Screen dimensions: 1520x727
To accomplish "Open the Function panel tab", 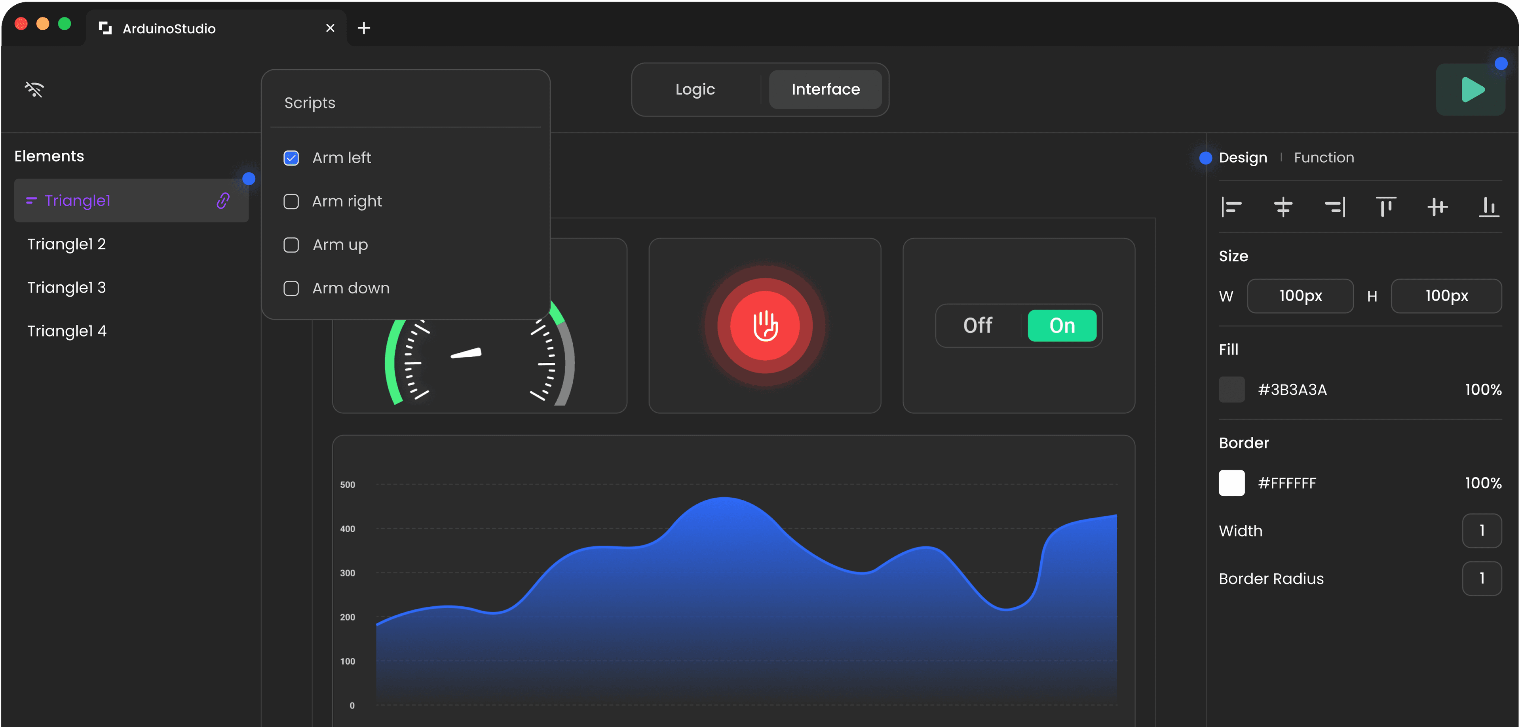I will click(x=1324, y=158).
